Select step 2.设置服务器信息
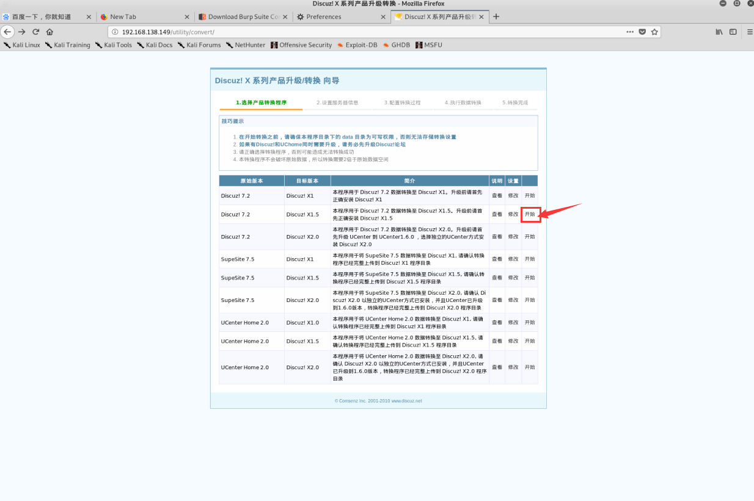The height and width of the screenshot is (501, 754). [337, 103]
